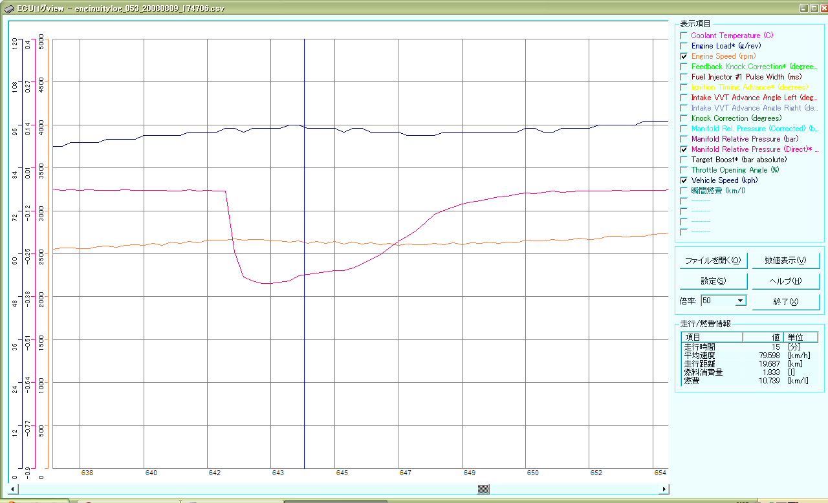Click the scrollbar right arrow under the chart

pyautogui.click(x=664, y=489)
